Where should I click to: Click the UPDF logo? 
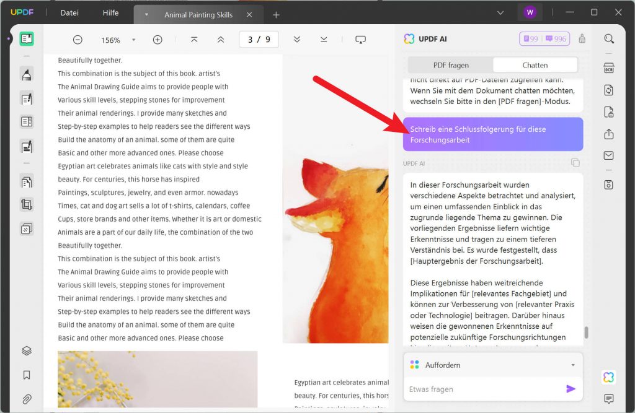[22, 12]
